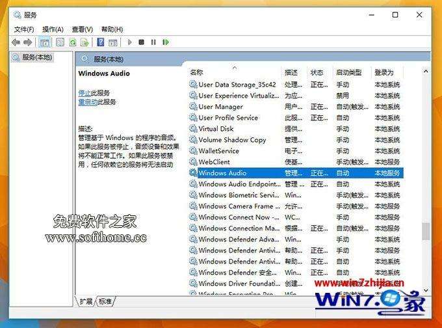Viewport: 442px width, 328px height.
Task: Click the Services icon in title bar
Action: point(17,15)
